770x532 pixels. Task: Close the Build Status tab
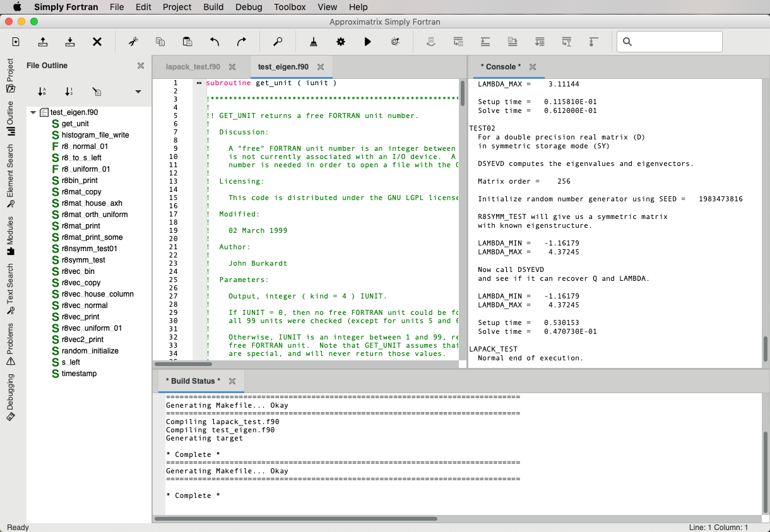pos(232,381)
